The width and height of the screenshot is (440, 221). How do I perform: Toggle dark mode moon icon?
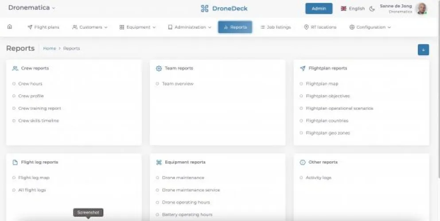point(372,8)
